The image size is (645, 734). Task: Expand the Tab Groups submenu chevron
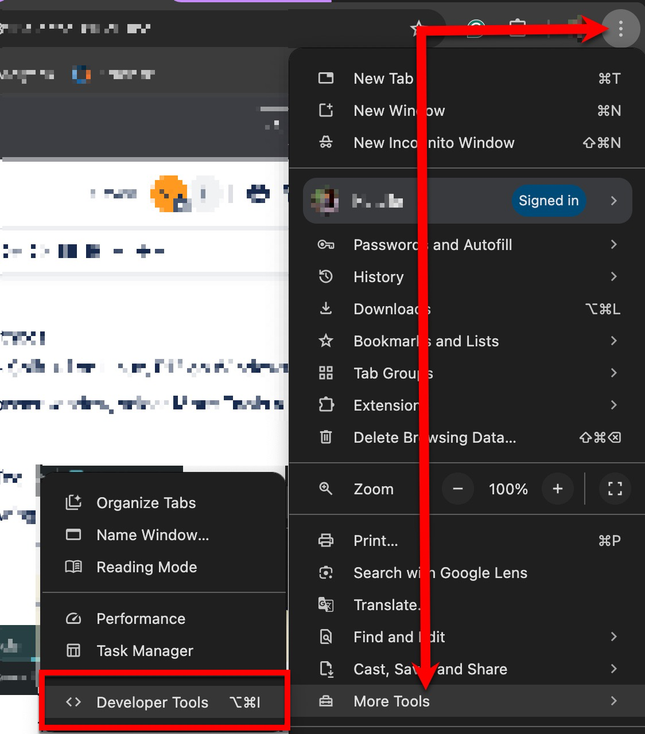(x=613, y=373)
